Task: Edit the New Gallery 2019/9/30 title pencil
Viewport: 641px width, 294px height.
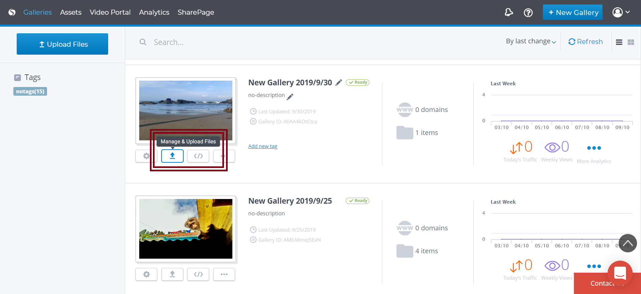Action: coord(339,83)
